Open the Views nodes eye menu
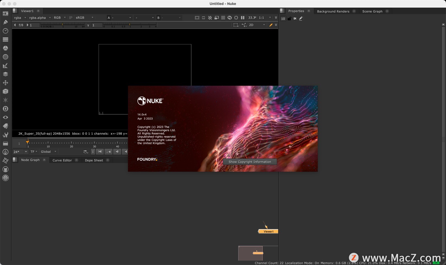 (x=5, y=117)
